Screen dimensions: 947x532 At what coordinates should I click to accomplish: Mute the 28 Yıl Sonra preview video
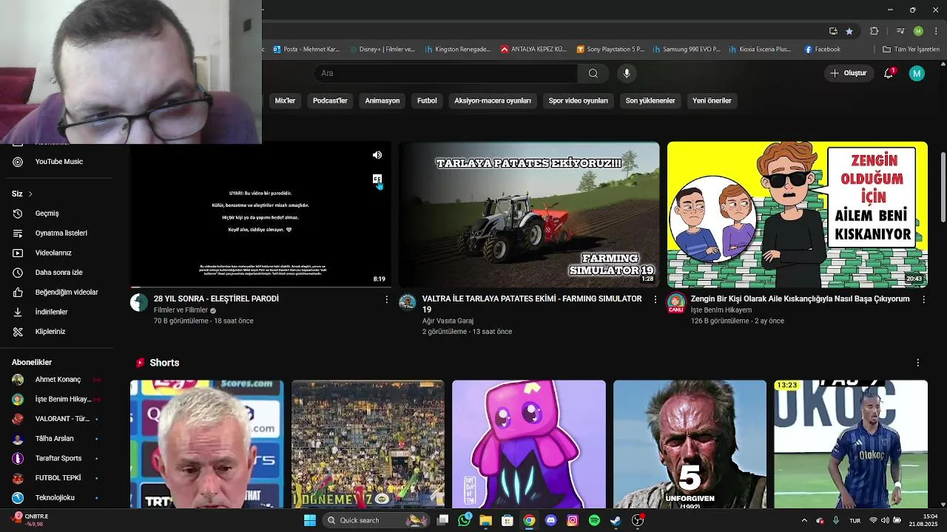pos(377,155)
